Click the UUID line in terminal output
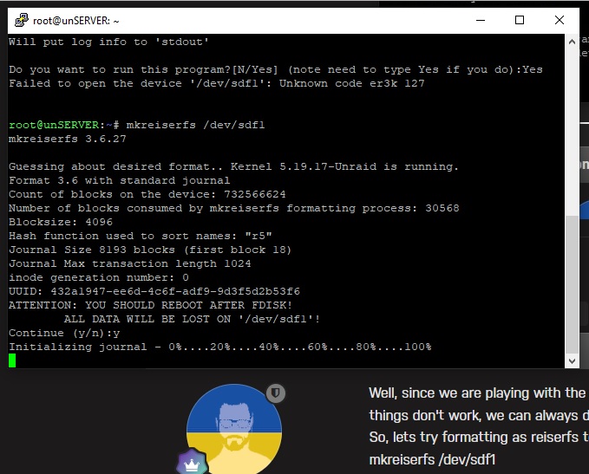This screenshot has height=474, width=589. (x=154, y=291)
